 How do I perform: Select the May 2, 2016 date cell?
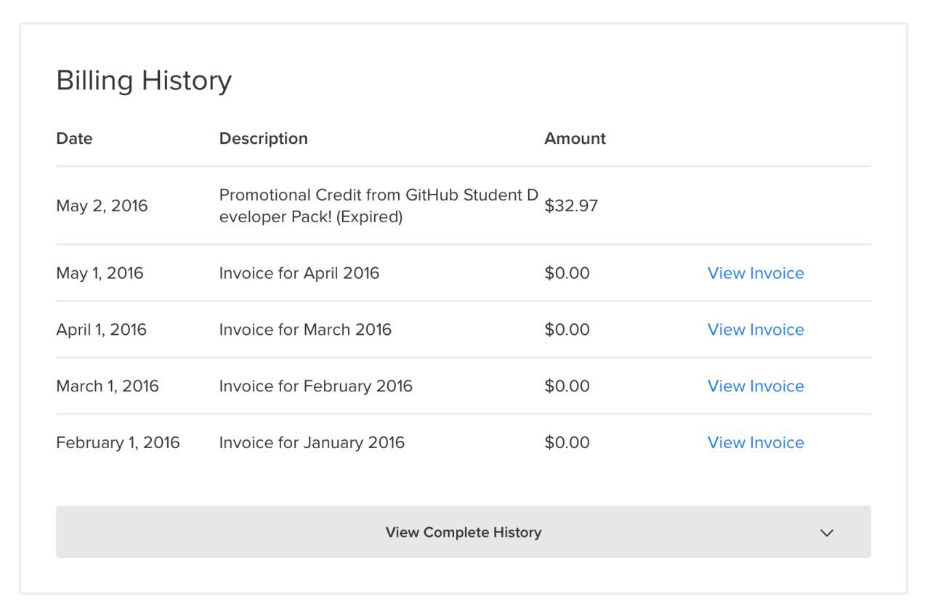point(102,206)
